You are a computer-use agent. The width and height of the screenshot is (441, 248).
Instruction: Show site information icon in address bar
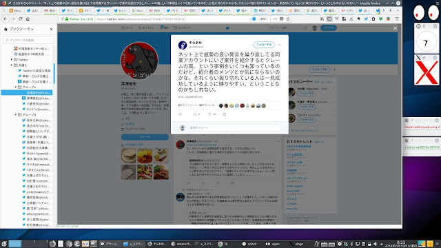click(62, 19)
